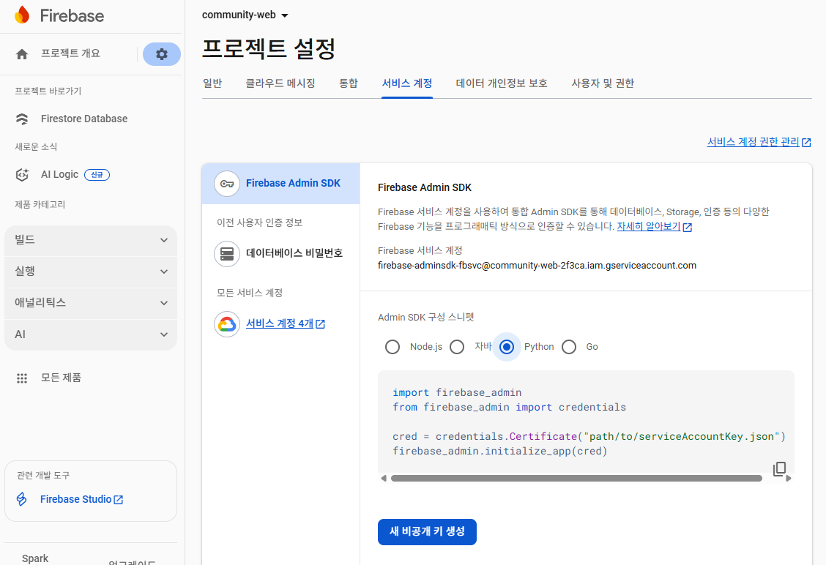This screenshot has height=565, width=826.
Task: Click the code snippet horizontal scrollbar
Action: [576, 479]
